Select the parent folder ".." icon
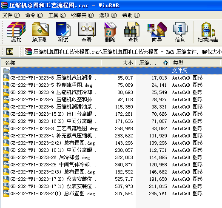The width and height of the screenshot is (222, 208). pyautogui.click(x=6, y=71)
